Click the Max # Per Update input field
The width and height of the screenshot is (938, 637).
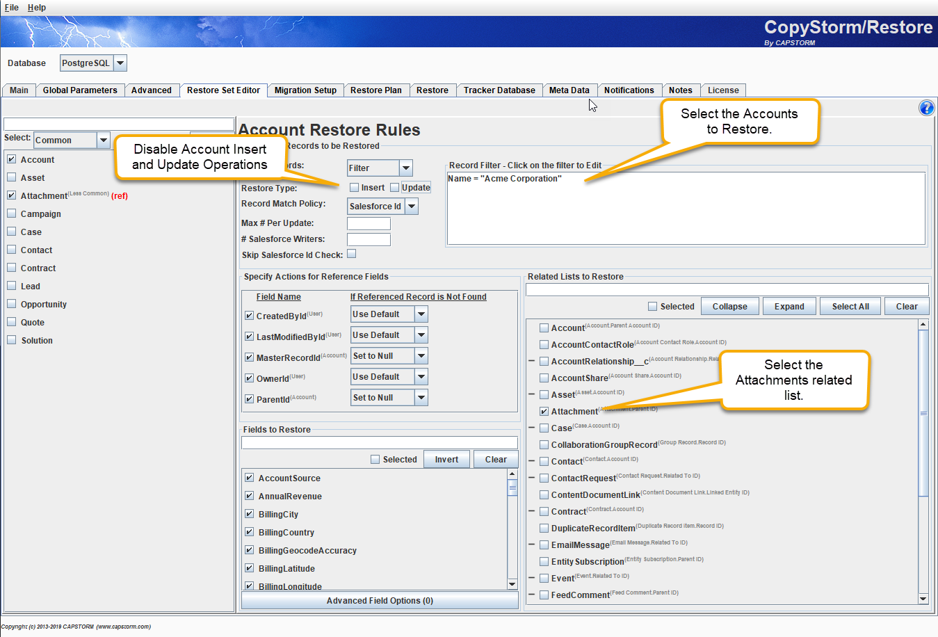(x=369, y=224)
